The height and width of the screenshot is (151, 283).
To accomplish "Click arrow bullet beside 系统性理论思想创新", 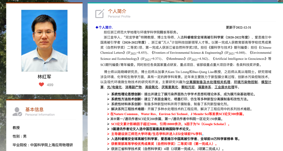I will tap(108, 94).
